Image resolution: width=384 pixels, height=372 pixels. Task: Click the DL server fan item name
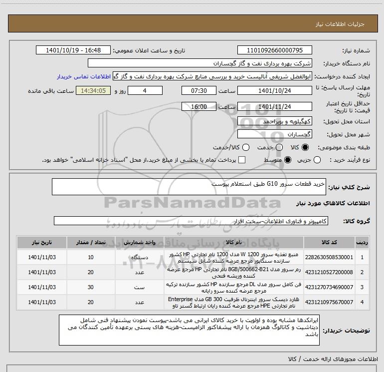233,288
